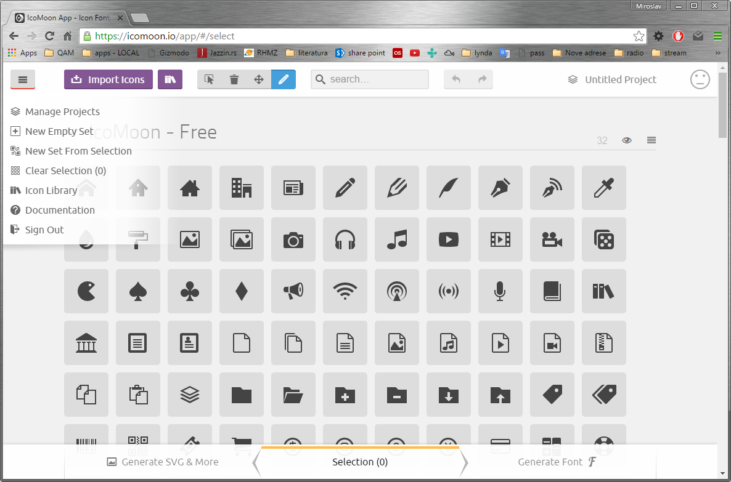Screen dimensions: 731x482
Task: Activate the select pointer tool
Action: pyautogui.click(x=210, y=79)
